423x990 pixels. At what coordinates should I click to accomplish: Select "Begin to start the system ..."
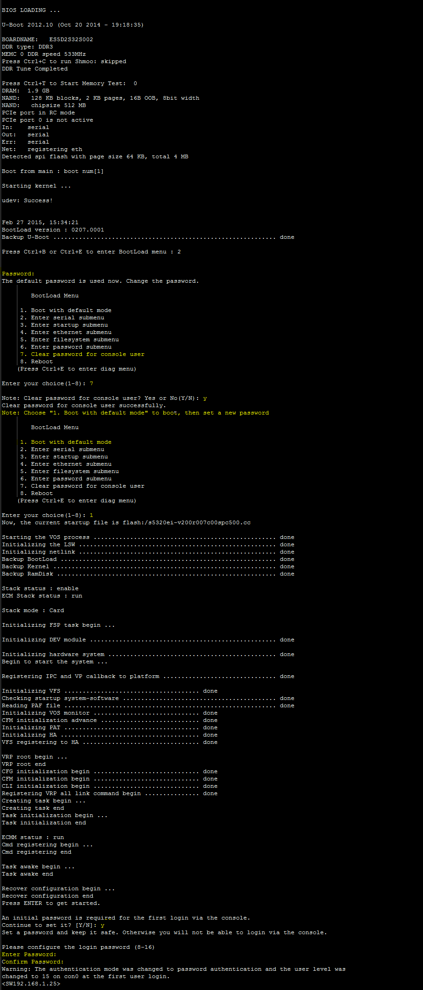click(55, 662)
